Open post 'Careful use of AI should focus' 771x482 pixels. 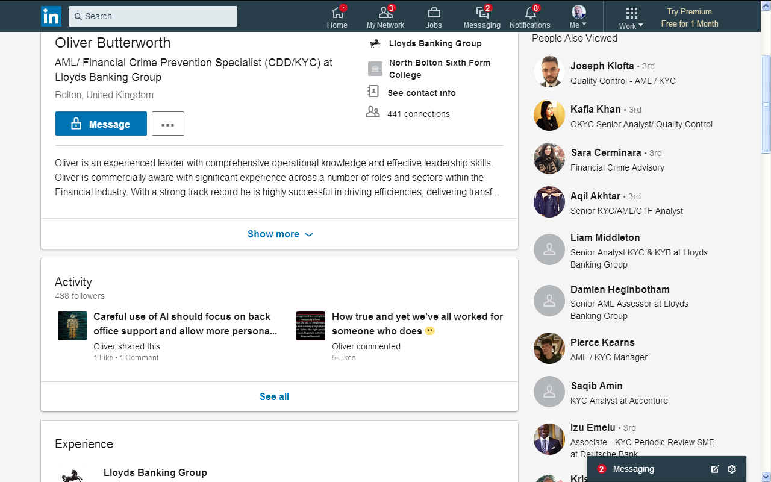(x=186, y=324)
